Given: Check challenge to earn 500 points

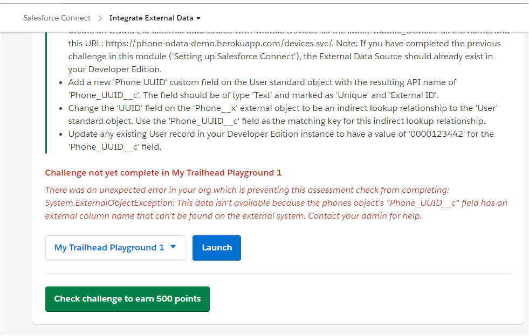Looking at the screenshot, I should [x=127, y=299].
